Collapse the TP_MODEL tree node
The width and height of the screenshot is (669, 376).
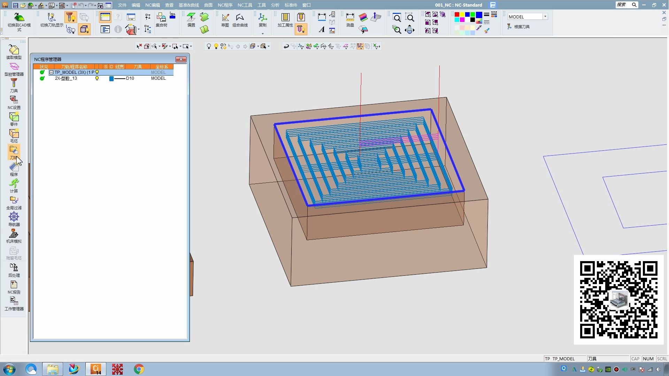click(x=51, y=72)
